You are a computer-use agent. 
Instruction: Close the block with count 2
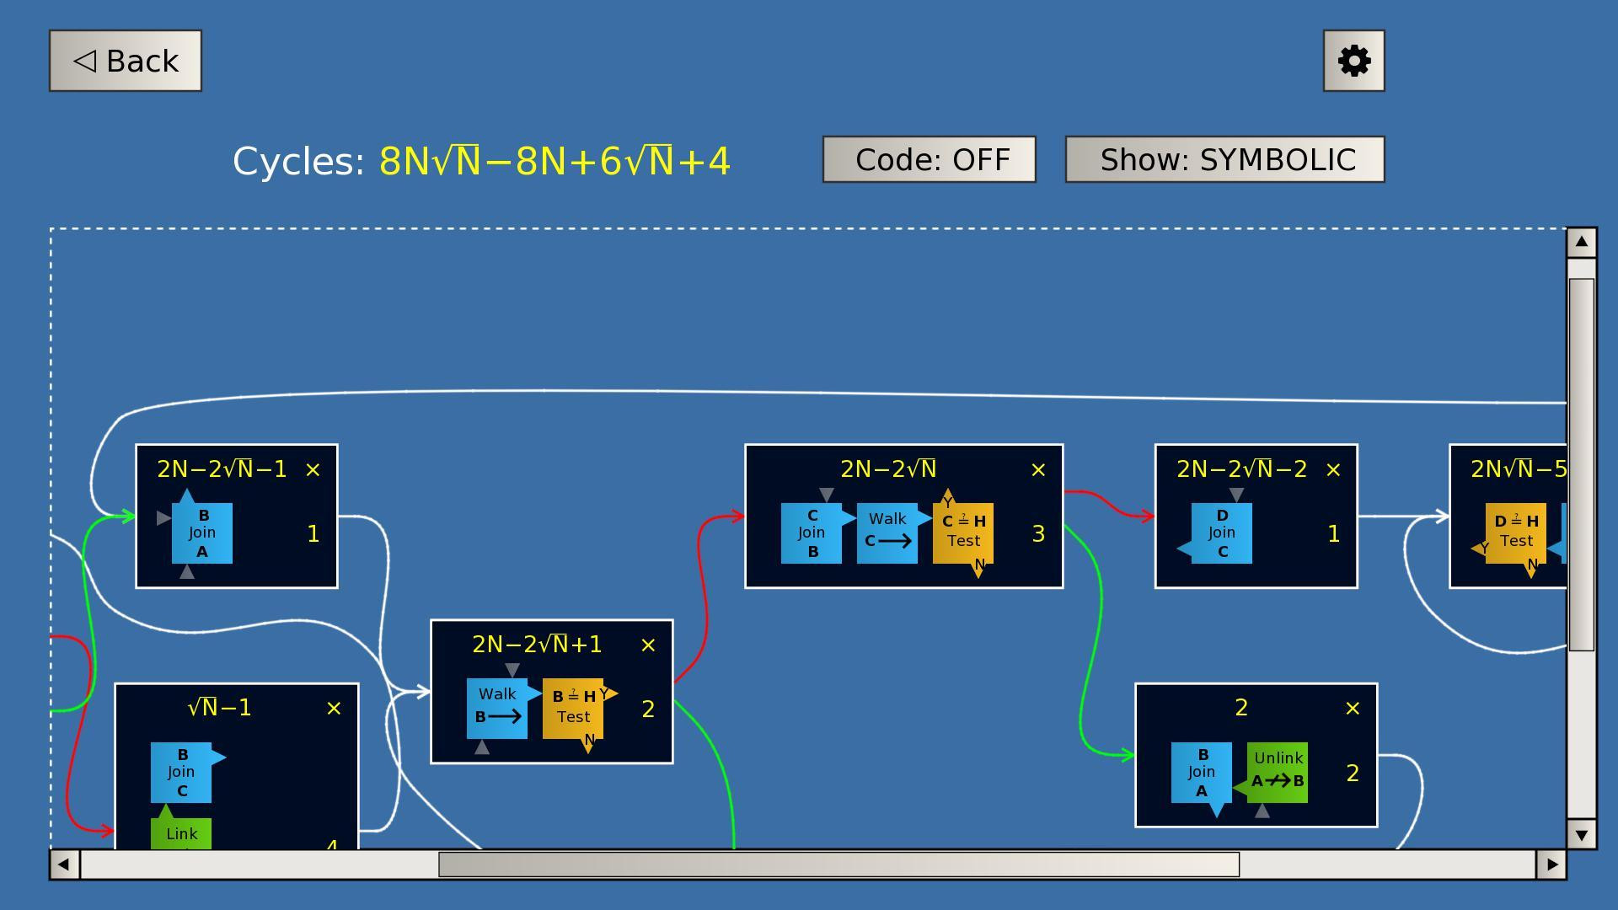[1353, 709]
